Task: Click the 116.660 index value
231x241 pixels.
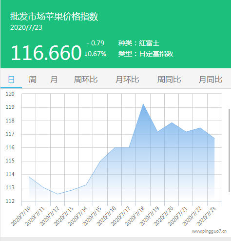Action: click(x=46, y=53)
